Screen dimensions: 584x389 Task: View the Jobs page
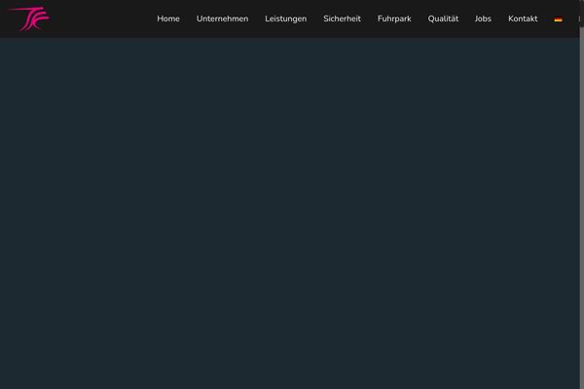[483, 18]
